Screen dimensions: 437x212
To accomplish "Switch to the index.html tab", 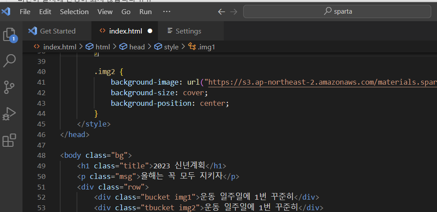I will 125,31.
